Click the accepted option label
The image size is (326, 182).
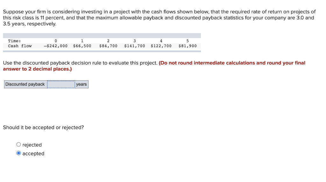[33, 153]
